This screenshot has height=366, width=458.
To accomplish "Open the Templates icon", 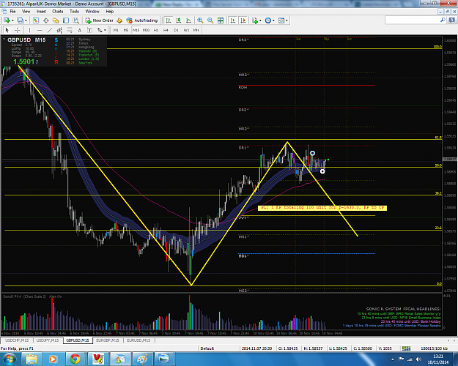I will tap(281, 20).
